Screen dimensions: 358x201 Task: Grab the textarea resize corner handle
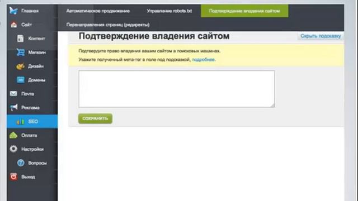[272, 106]
